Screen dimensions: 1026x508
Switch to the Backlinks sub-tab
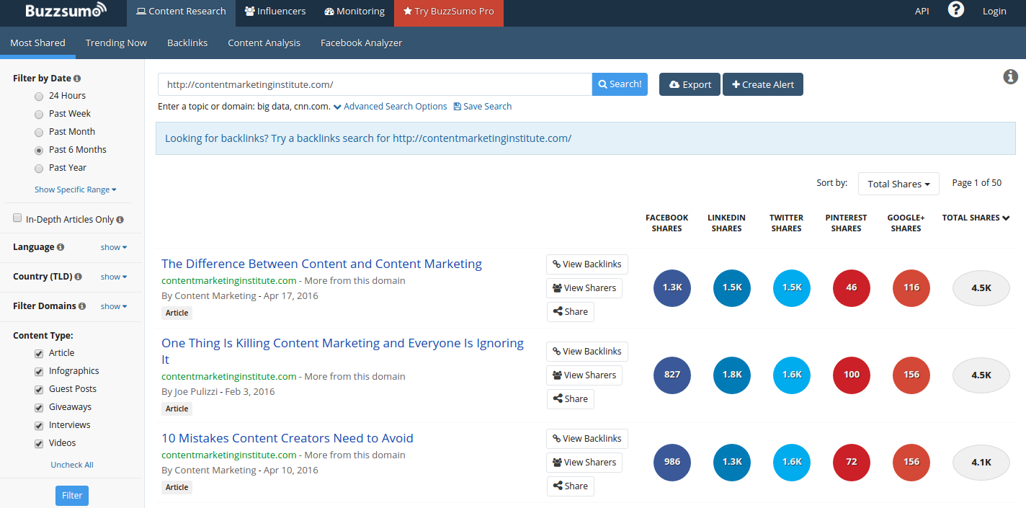187,43
